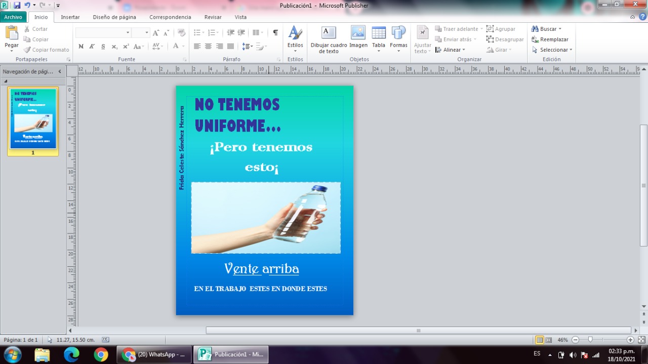Click the decrease indent icon
Screen dimensions: 648x364
231,32
